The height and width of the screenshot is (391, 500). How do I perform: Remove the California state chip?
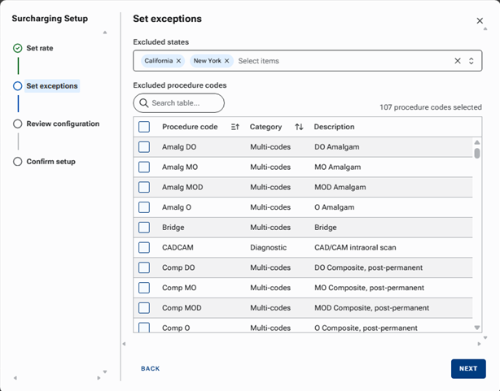coord(178,61)
